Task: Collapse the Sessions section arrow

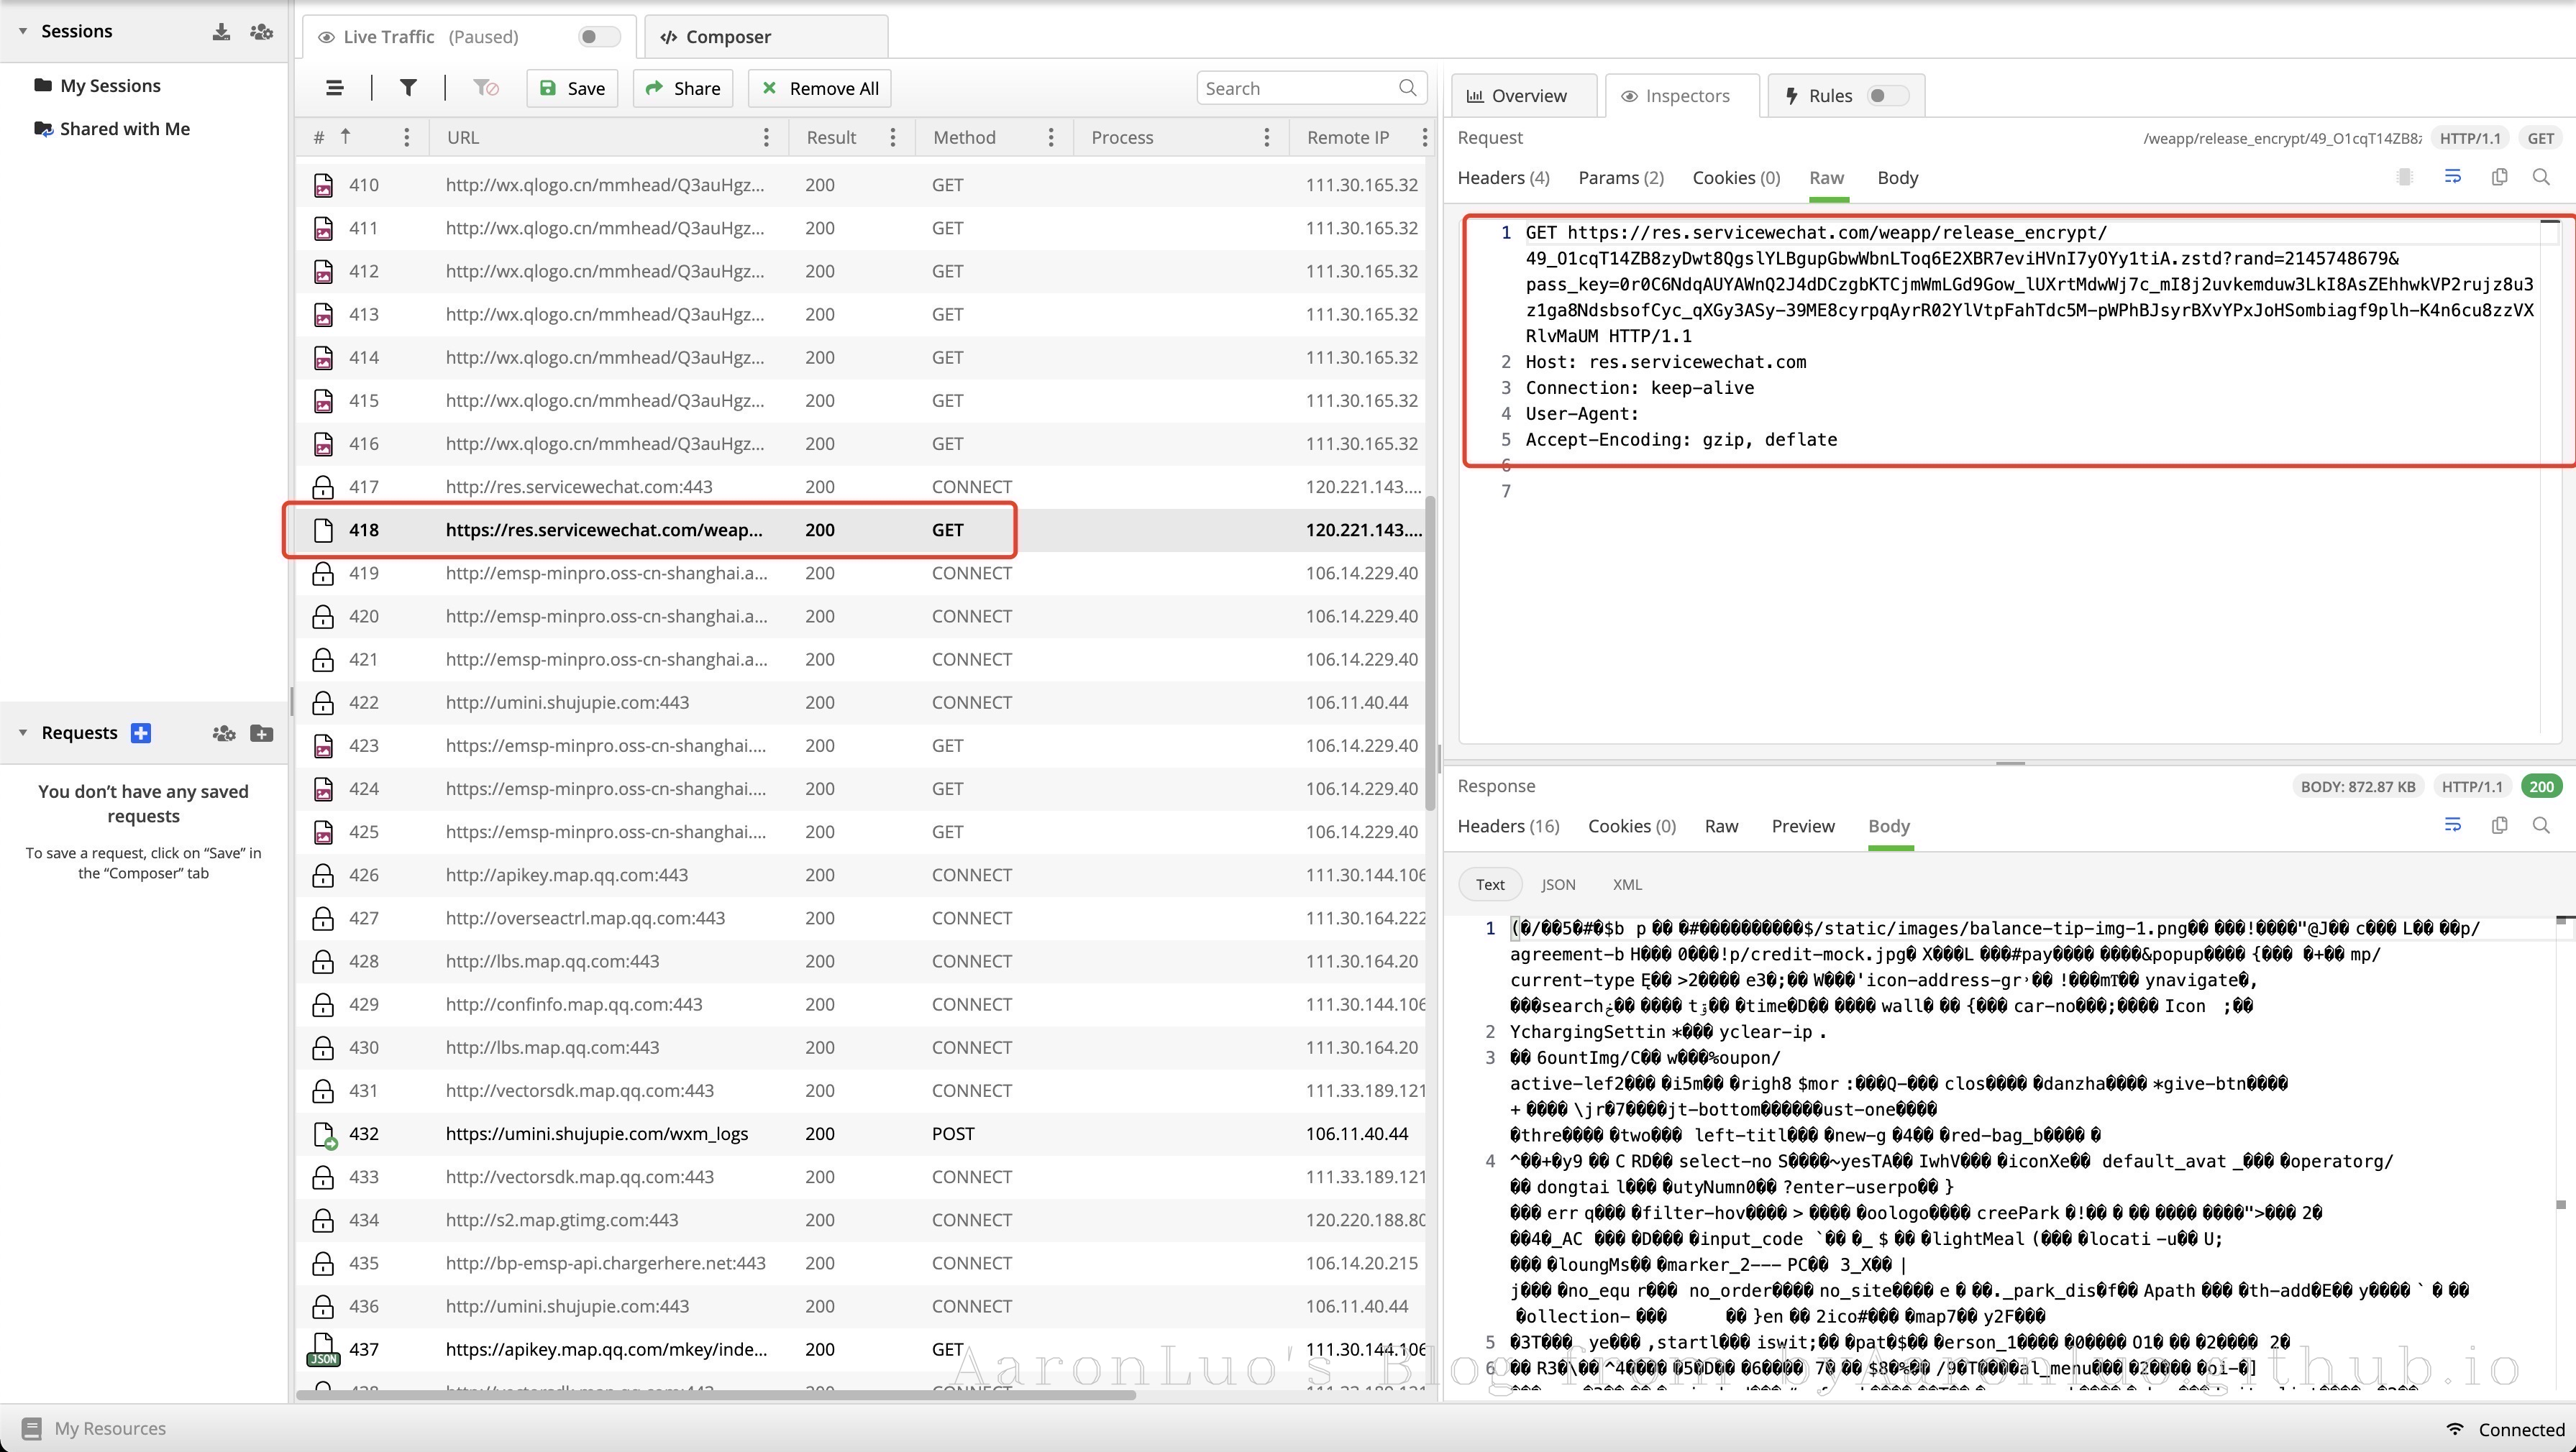Action: pos(23,31)
